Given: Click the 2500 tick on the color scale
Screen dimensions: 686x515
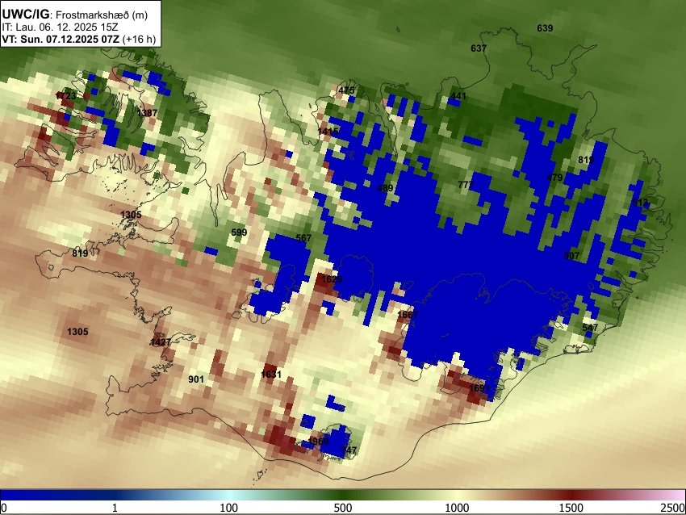Looking at the screenshot, I should coord(674,508).
